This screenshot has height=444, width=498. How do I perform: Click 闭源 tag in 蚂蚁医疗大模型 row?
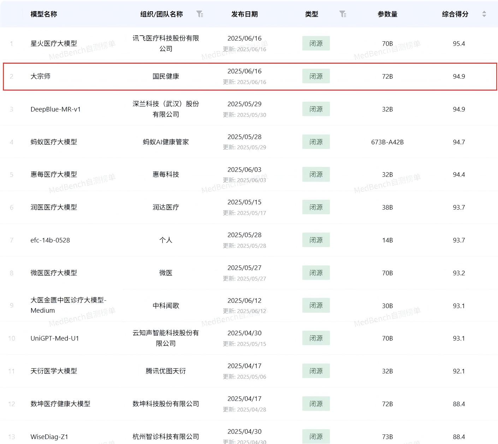(316, 142)
